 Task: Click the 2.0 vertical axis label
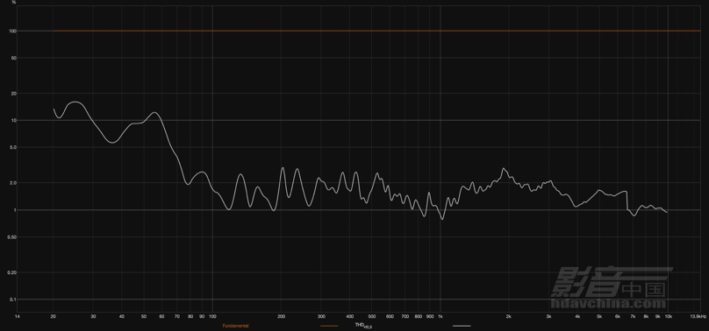pyautogui.click(x=12, y=183)
